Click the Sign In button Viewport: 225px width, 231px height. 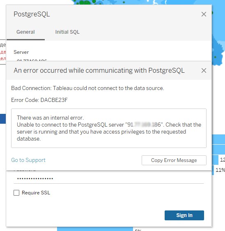[184, 215]
